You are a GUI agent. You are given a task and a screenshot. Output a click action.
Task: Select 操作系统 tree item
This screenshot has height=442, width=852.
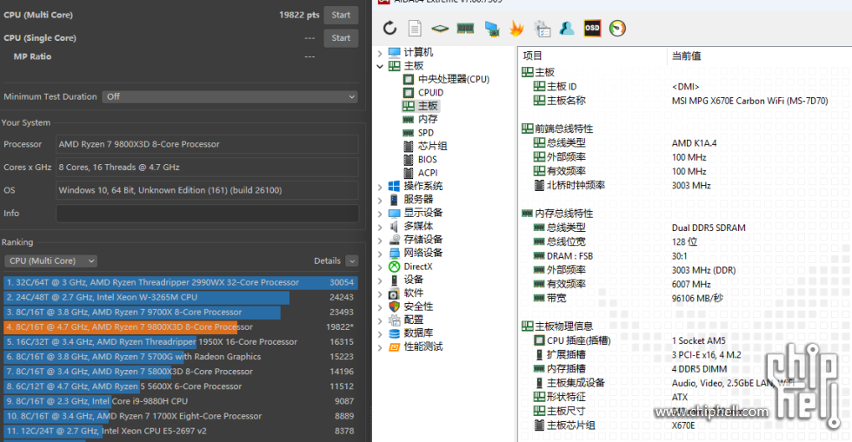423,186
